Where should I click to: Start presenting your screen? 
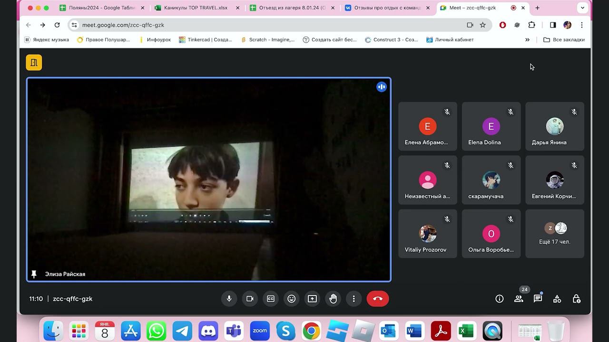pos(312,299)
